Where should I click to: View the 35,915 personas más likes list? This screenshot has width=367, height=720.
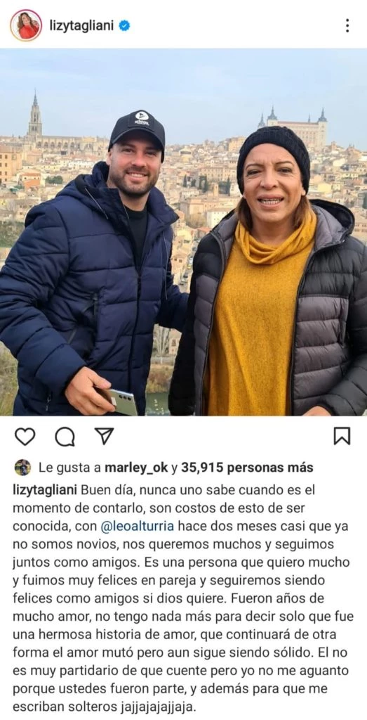point(248,468)
